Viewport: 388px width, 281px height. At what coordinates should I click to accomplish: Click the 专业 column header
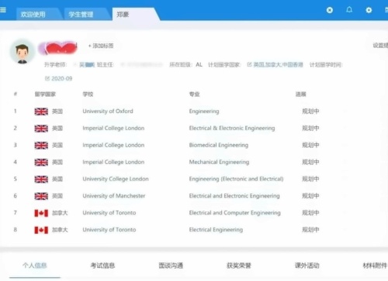pos(194,94)
